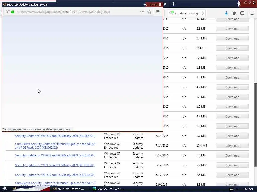Click the keyboard icon in system tray
The width and height of the screenshot is (257, 192).
pos(231,189)
